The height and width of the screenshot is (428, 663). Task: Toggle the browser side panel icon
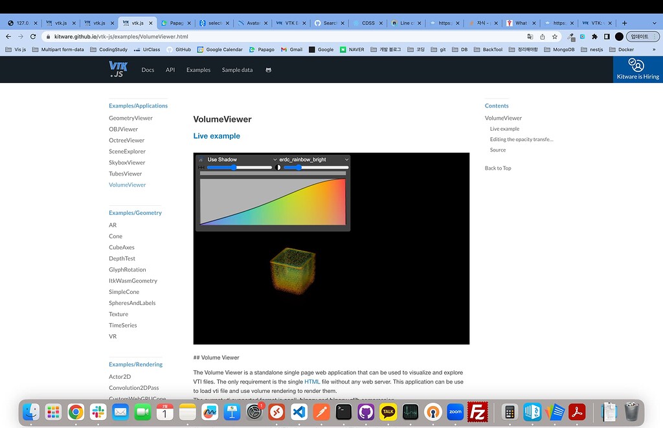click(607, 37)
